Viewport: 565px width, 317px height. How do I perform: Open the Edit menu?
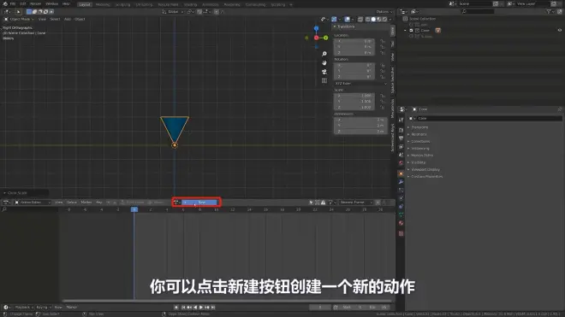point(23,4)
